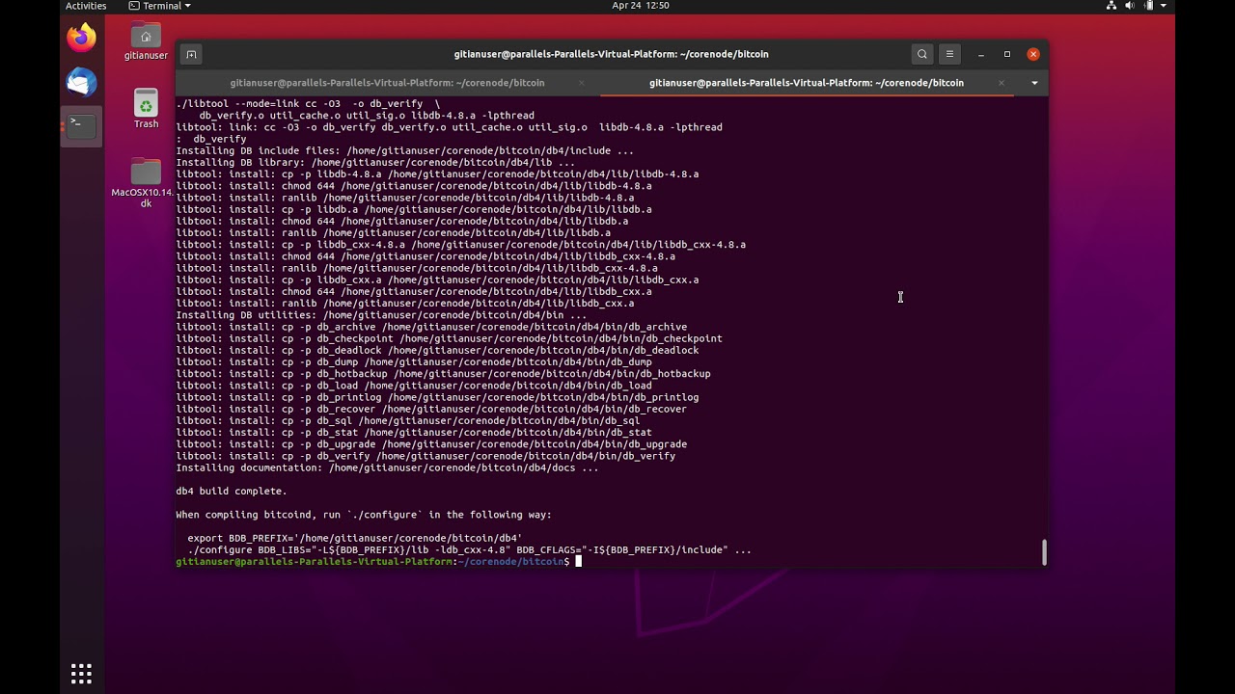Open the MacOSX10.14 sdk folder
The image size is (1235, 694).
pyautogui.click(x=146, y=183)
